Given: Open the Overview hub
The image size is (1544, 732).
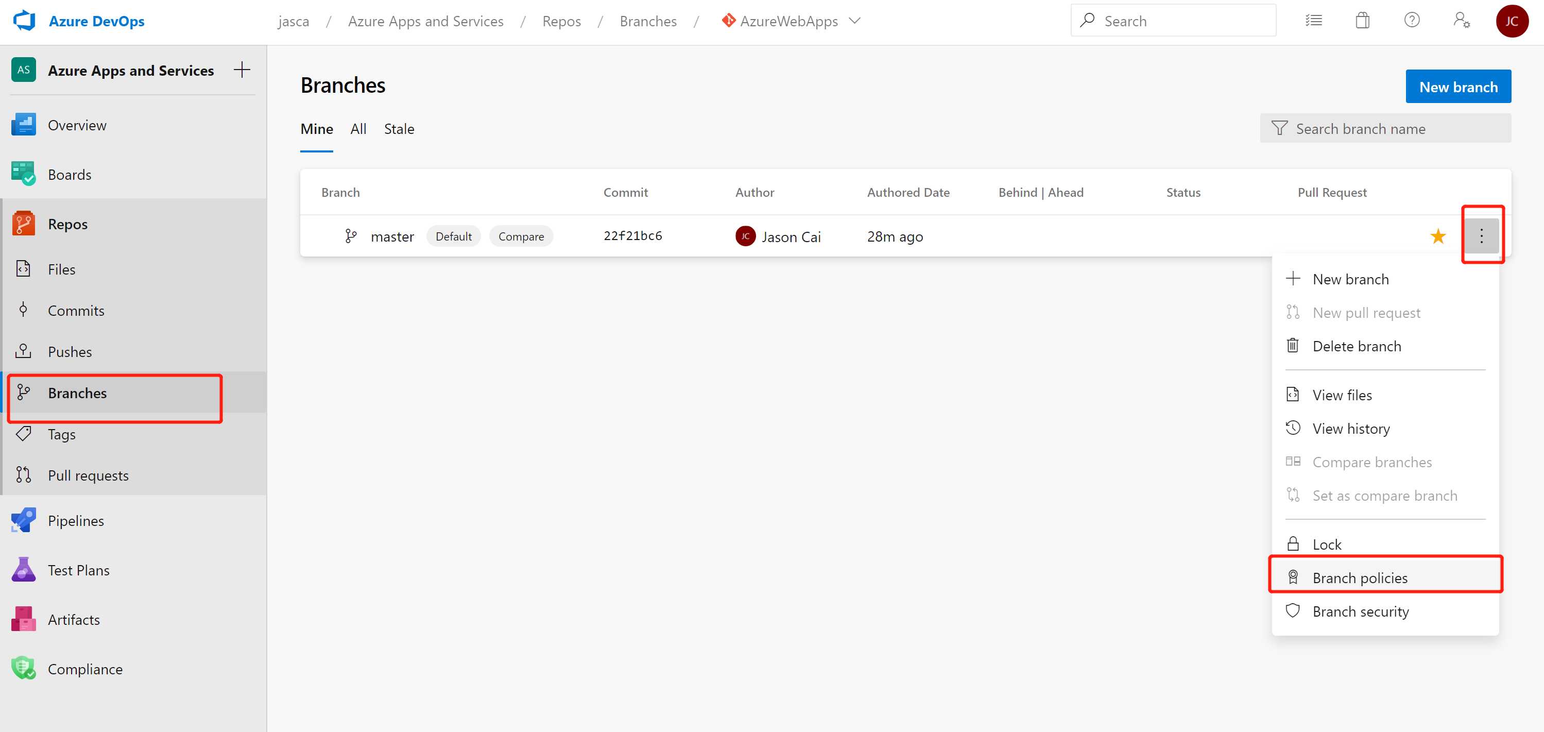Looking at the screenshot, I should click(133, 125).
